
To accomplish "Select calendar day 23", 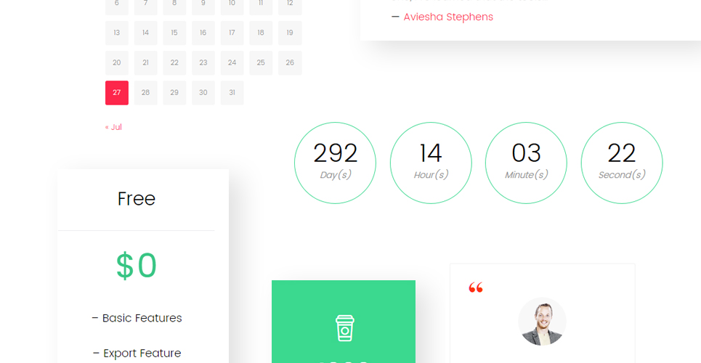I will pyautogui.click(x=203, y=62).
